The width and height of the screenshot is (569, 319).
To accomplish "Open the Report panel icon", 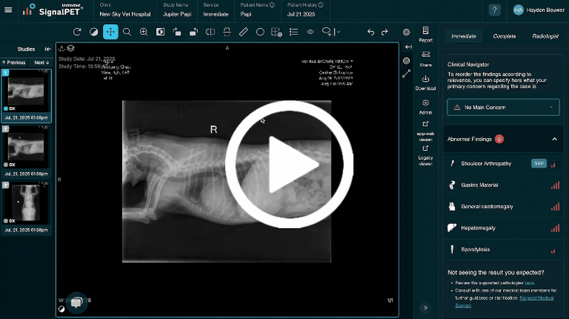I will [426, 35].
